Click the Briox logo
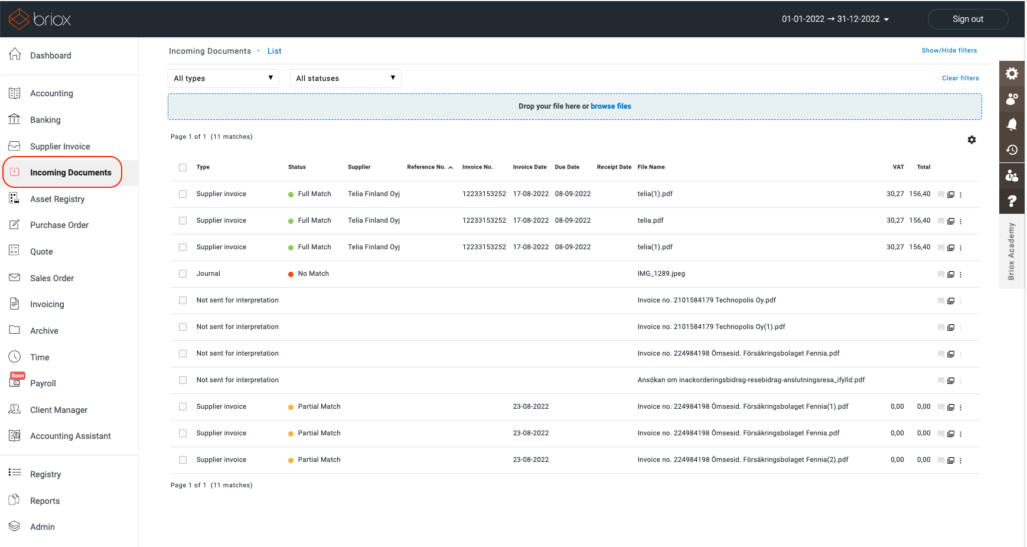 pyautogui.click(x=40, y=19)
